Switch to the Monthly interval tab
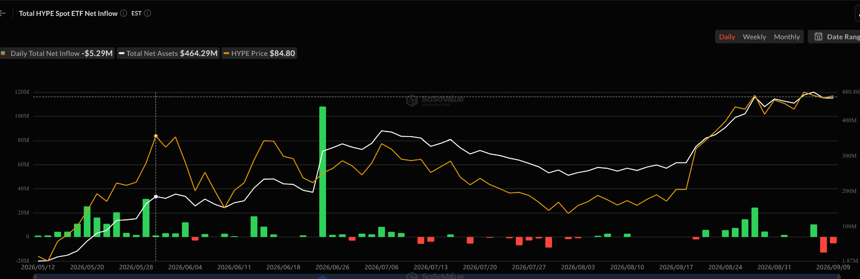This screenshot has width=860, height=279. click(786, 37)
